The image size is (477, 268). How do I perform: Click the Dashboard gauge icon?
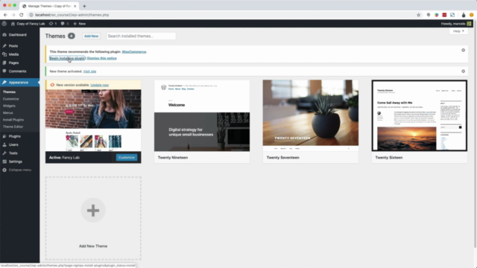pos(4,35)
